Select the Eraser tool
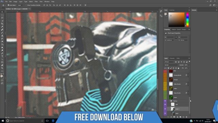Screen dimensions: 218x123 pyautogui.click(x=2, y=41)
